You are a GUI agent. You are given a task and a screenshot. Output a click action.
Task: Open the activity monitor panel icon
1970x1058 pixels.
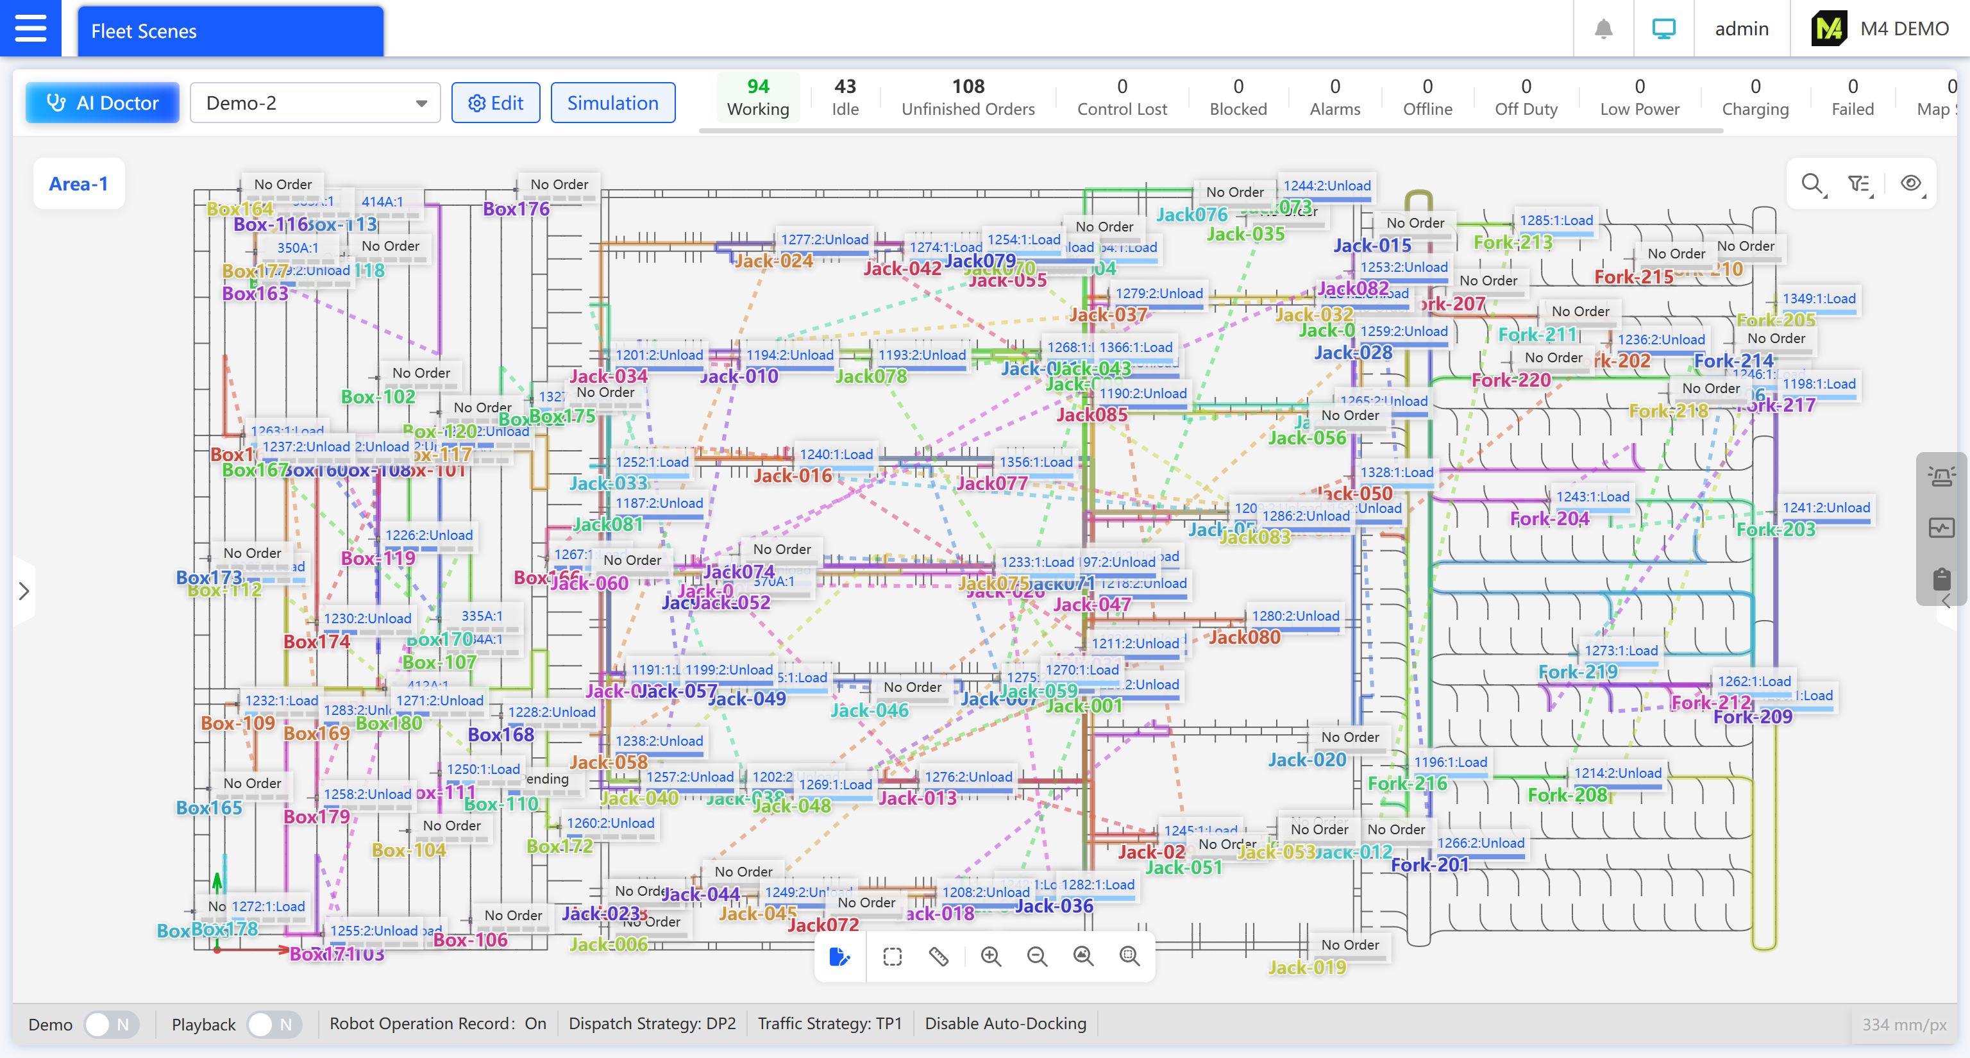1941,528
